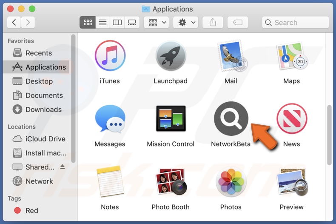Select the Launchpad rocket icon
This screenshot has height=224, width=336.
click(171, 56)
